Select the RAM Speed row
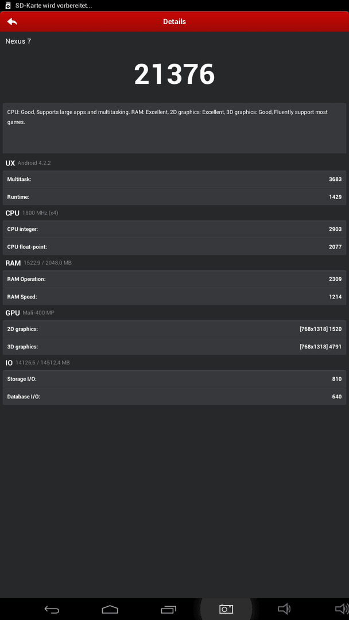The height and width of the screenshot is (620, 349). tap(174, 297)
